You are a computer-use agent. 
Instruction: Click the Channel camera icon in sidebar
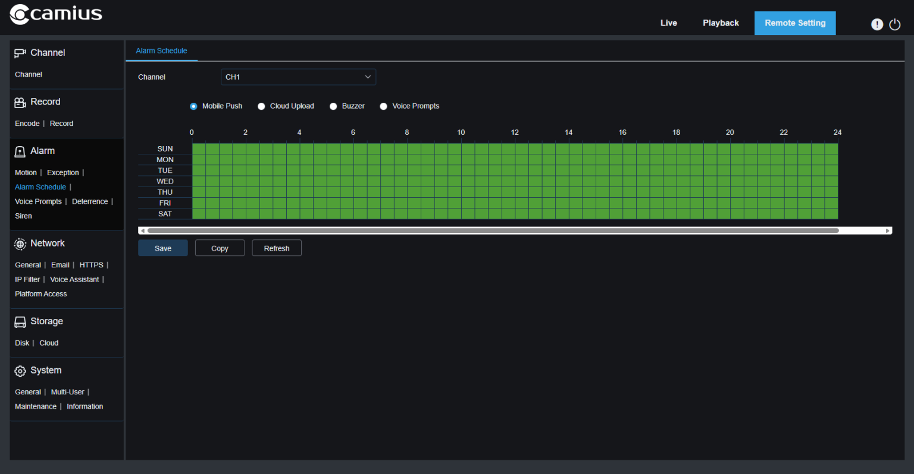point(20,53)
